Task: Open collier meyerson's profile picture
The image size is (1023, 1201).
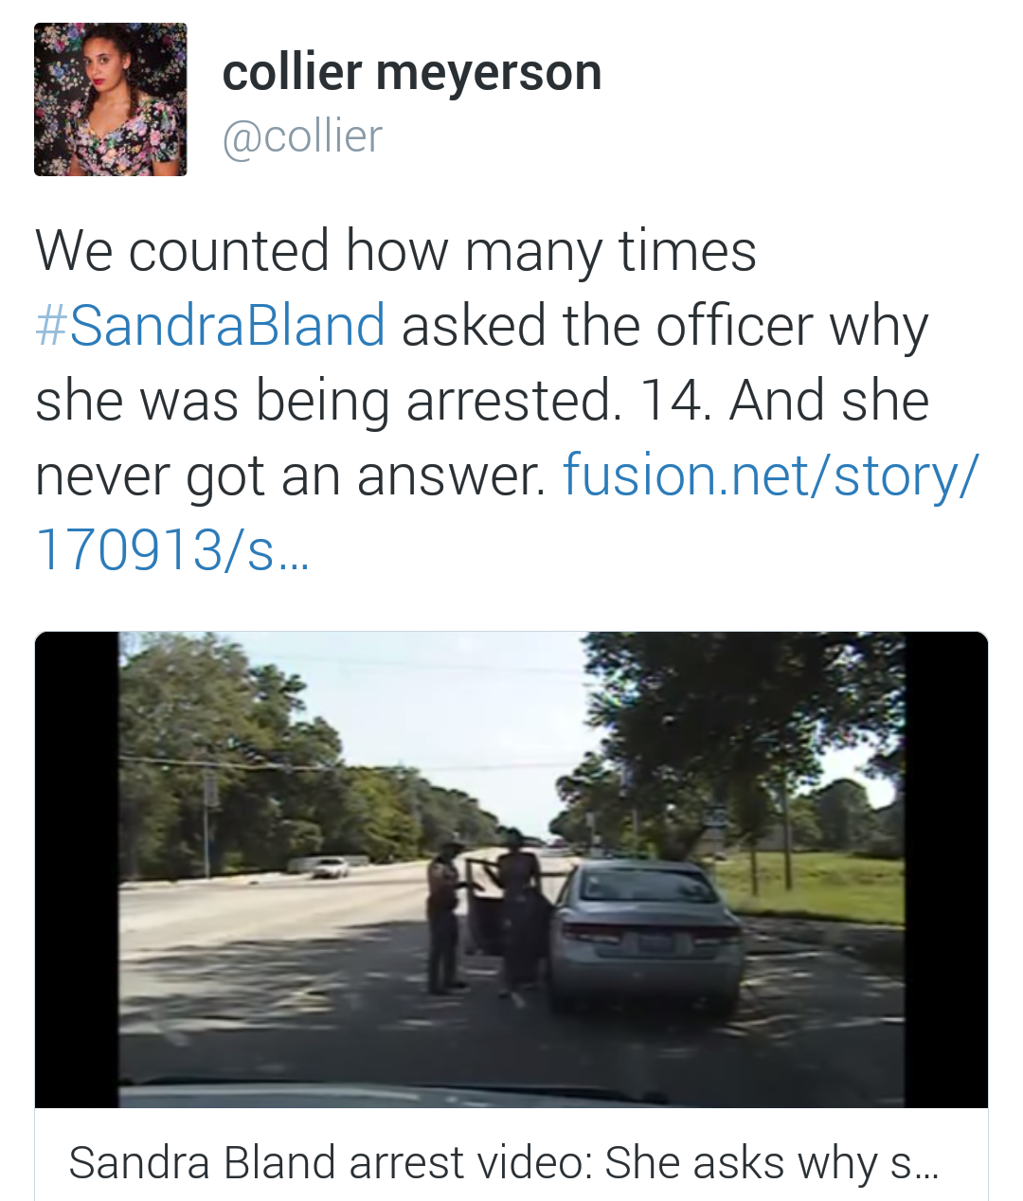Action: (110, 99)
